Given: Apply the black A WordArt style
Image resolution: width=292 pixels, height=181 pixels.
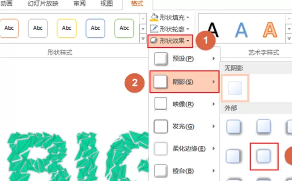Looking at the screenshot, I should click(213, 29).
